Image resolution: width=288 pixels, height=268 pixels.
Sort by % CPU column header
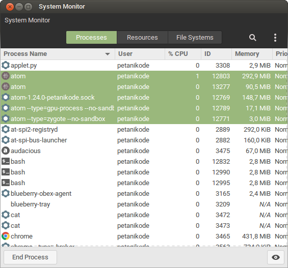tap(183, 54)
